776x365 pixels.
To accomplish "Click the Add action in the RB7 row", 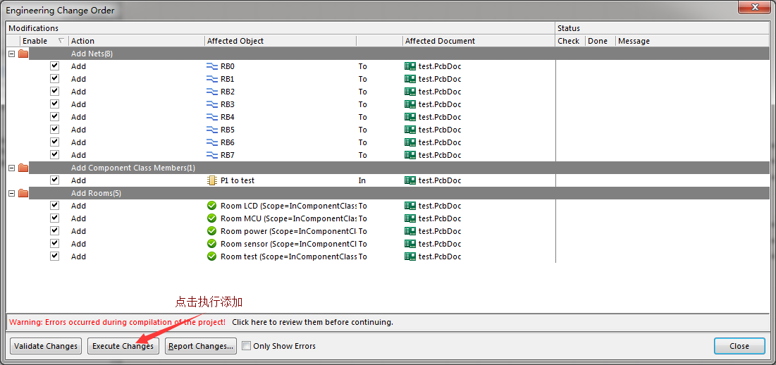I will (x=79, y=155).
